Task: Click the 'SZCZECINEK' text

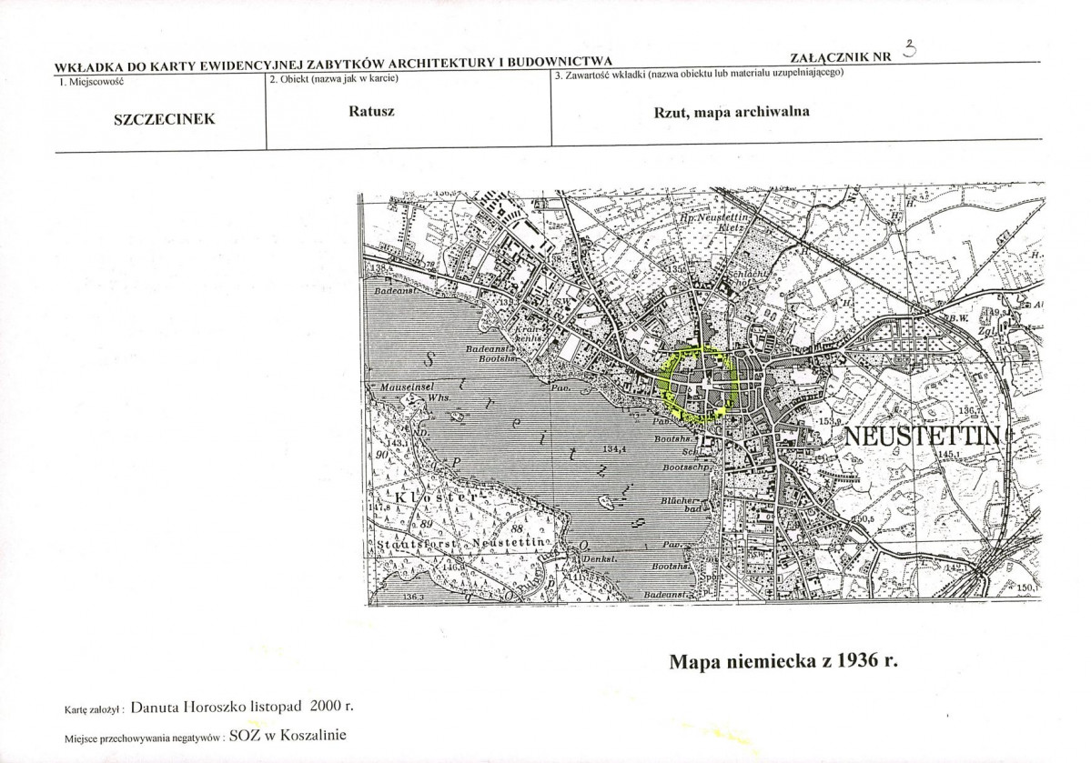Action: 164,119
